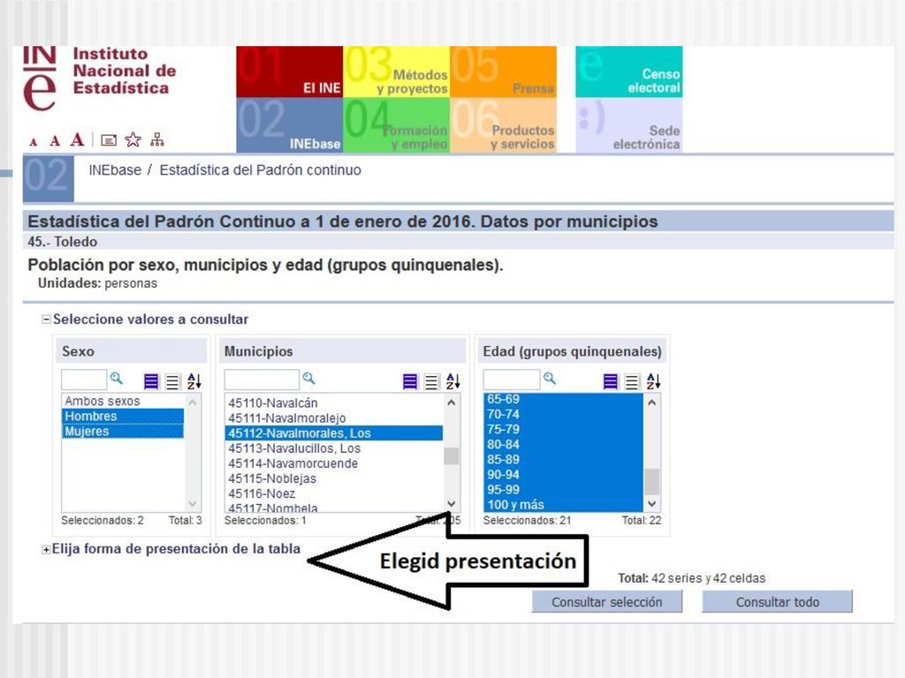Select 45111-Navalmoralejo municipality

coord(333,418)
